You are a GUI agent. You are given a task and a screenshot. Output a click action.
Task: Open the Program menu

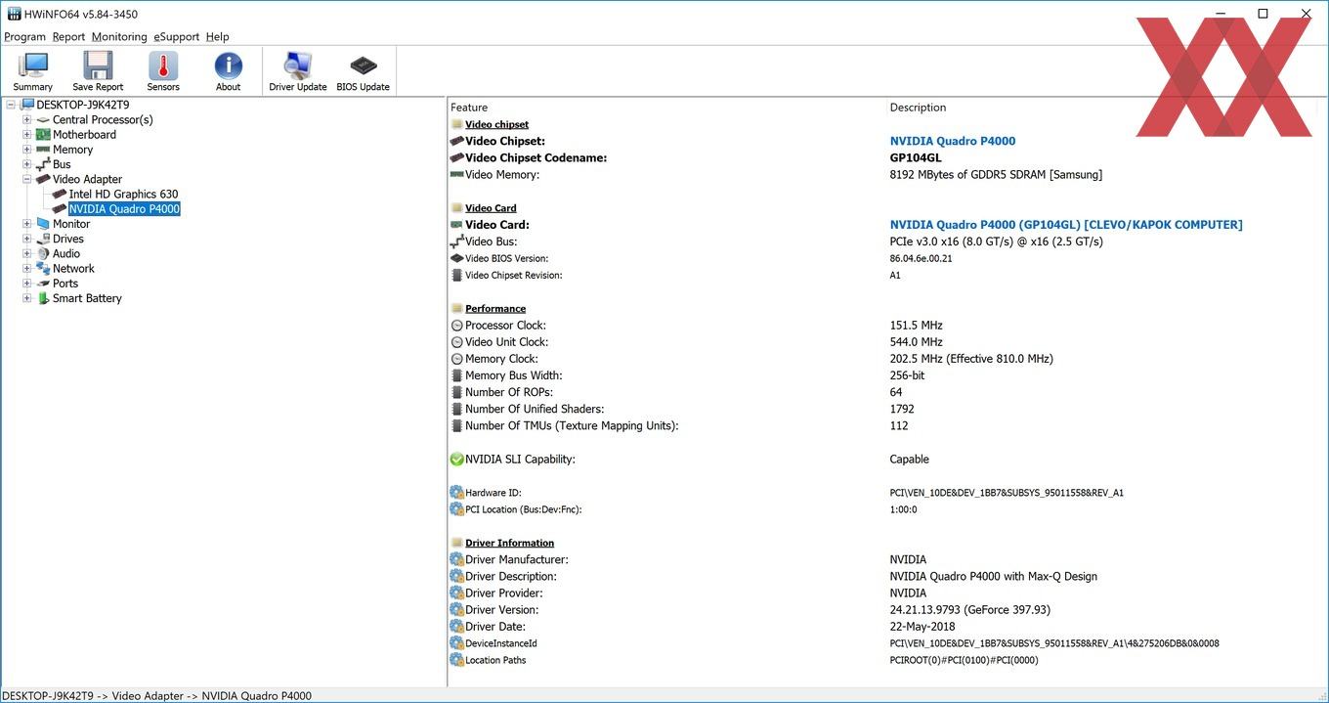pyautogui.click(x=24, y=37)
